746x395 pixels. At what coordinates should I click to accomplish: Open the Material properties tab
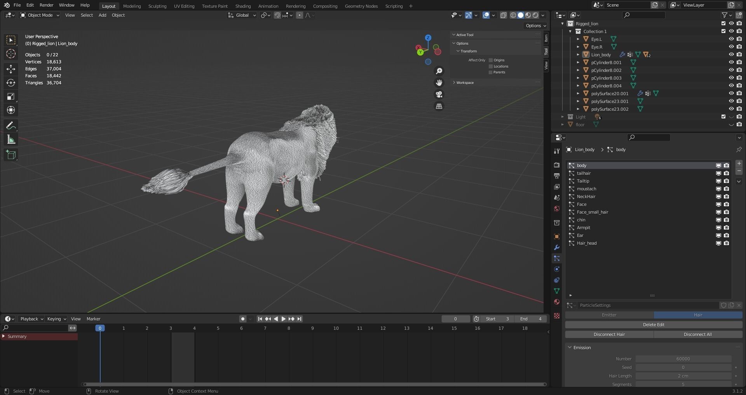click(x=556, y=302)
